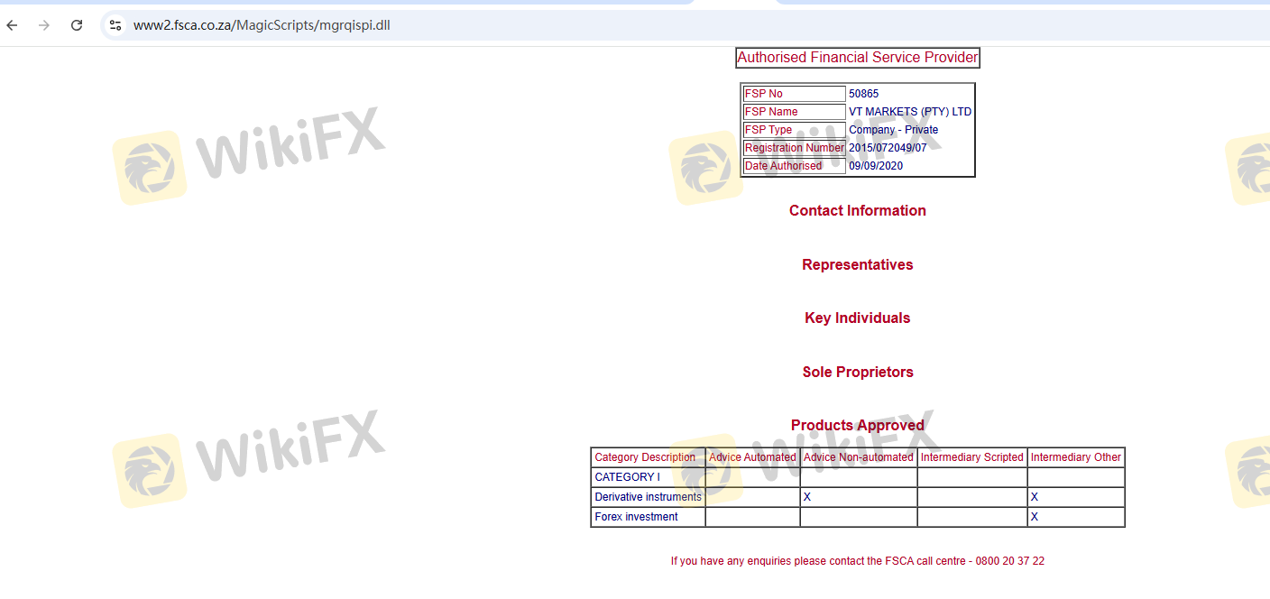The width and height of the screenshot is (1270, 599).
Task: Select the CATEGORY I row
Action: [x=858, y=477]
